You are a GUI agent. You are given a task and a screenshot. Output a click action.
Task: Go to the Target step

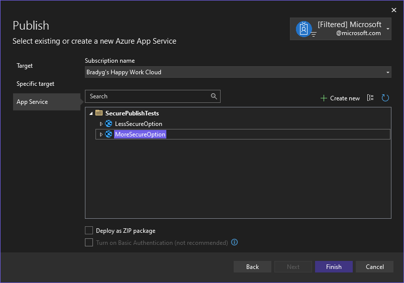[x=25, y=66]
